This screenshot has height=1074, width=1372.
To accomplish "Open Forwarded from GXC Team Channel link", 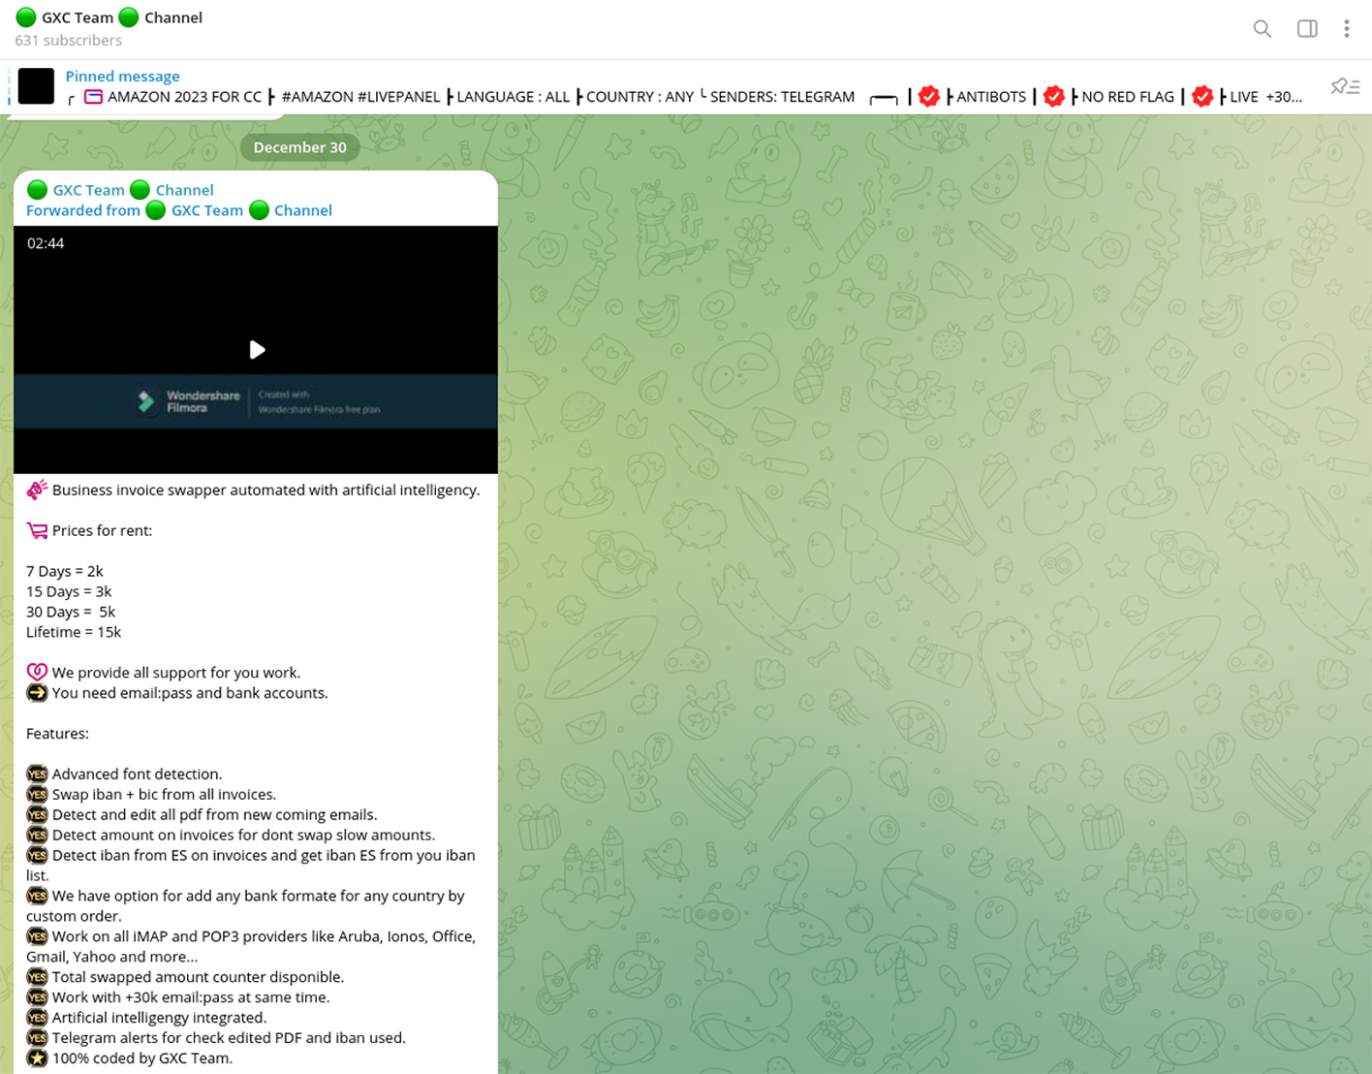I will (x=179, y=210).
